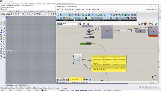Open the Linear (Z) value list dropdown

(132, 31)
